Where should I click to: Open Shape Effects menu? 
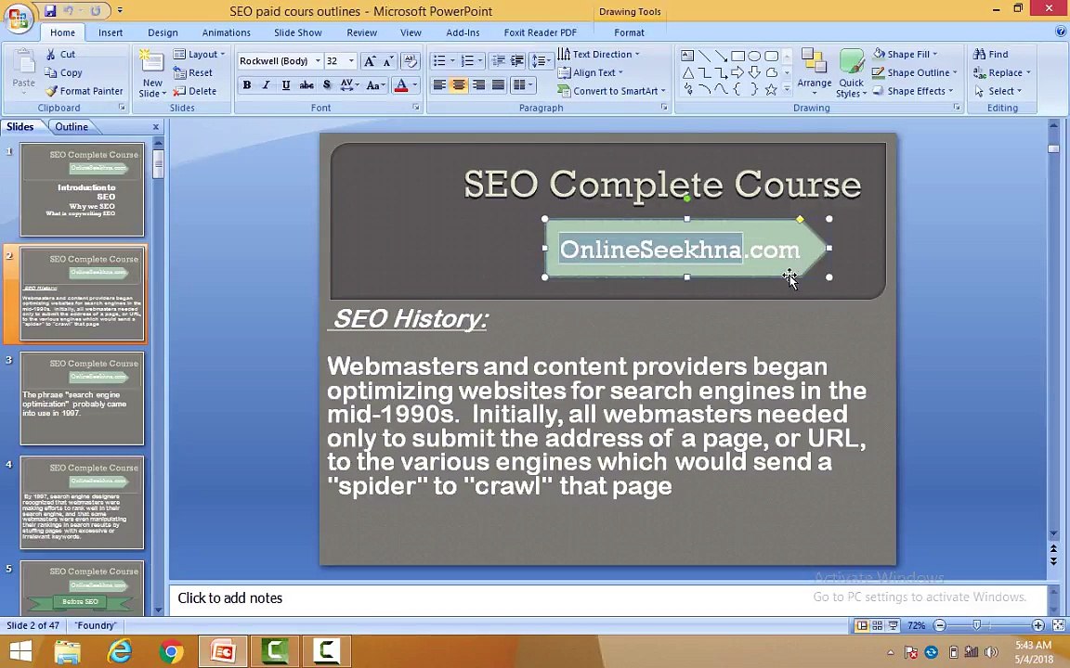point(912,91)
